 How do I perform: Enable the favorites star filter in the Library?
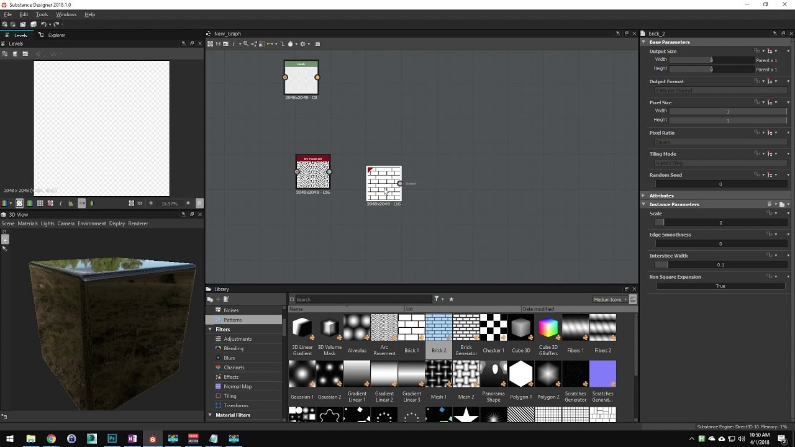[x=452, y=299]
